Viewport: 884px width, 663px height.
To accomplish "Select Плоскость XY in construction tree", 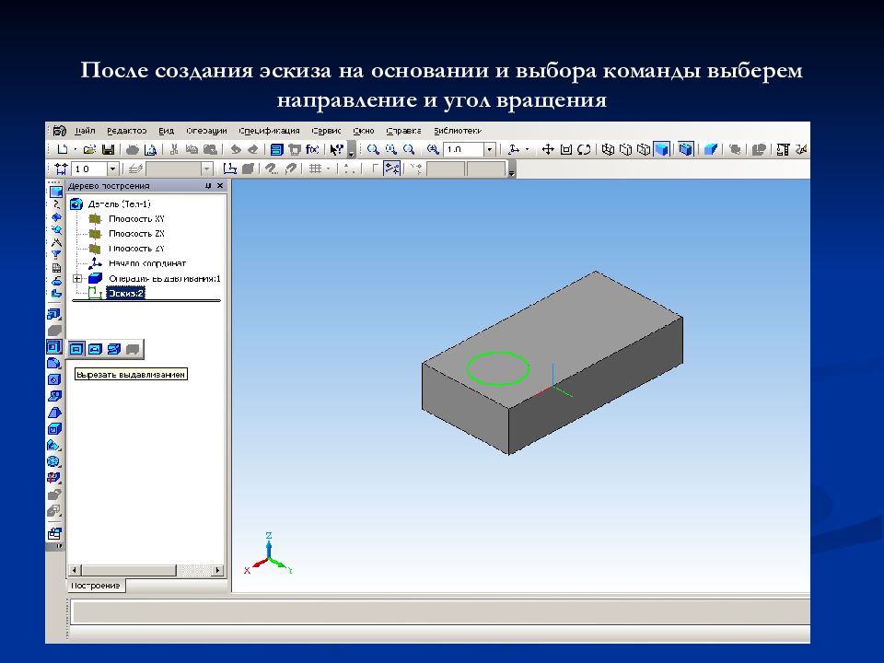I will [136, 219].
